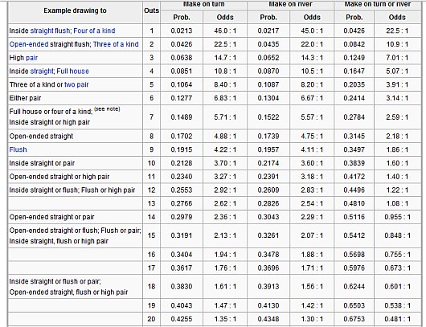Click the "Either pair" row label
The height and width of the screenshot is (327, 426).
[25, 98]
